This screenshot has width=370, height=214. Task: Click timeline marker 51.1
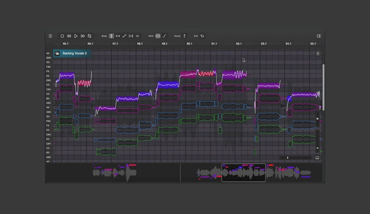point(214,44)
